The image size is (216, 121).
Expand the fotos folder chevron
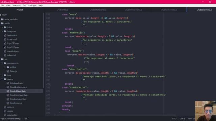(x=2, y=27)
